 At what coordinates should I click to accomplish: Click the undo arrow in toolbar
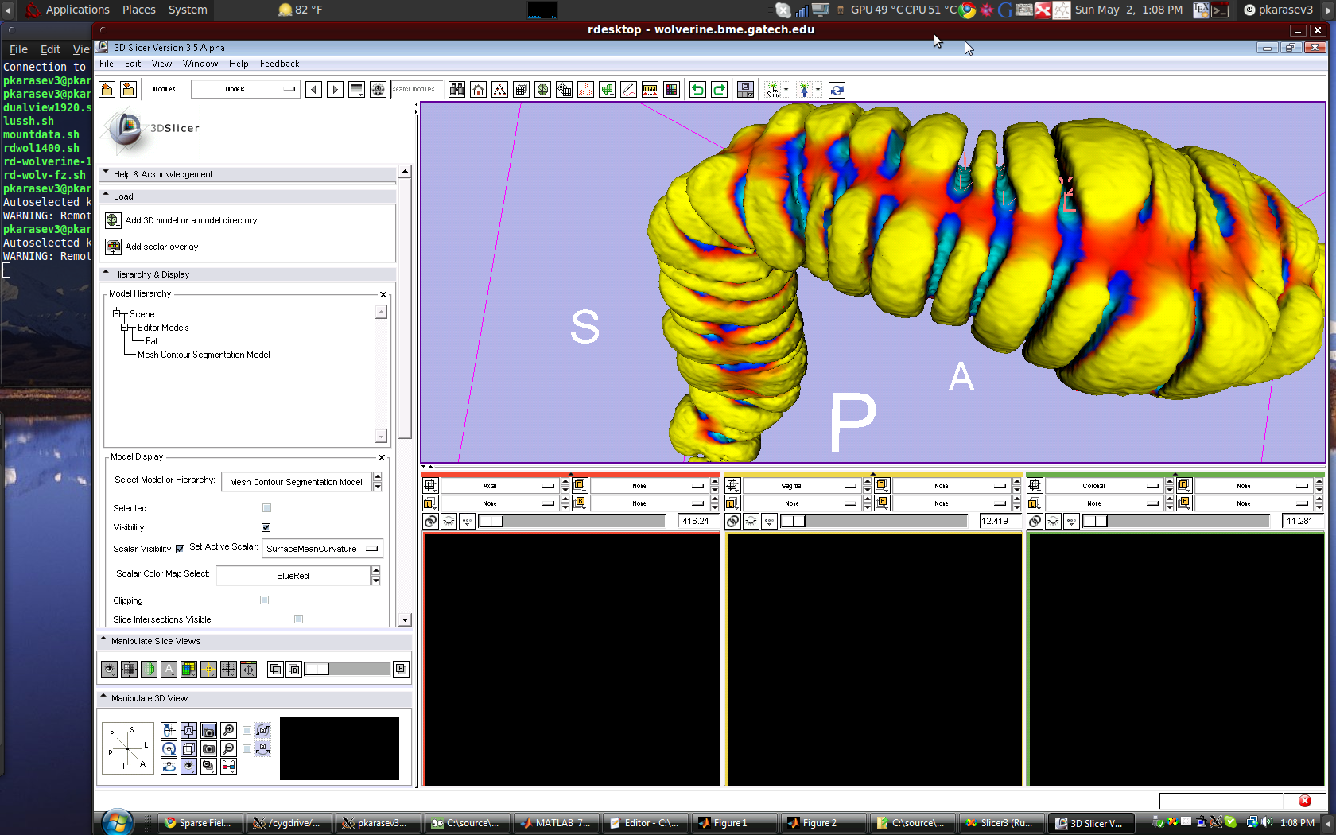(x=697, y=90)
